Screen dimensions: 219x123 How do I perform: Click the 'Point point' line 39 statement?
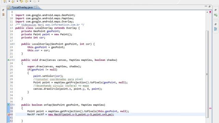78,111
